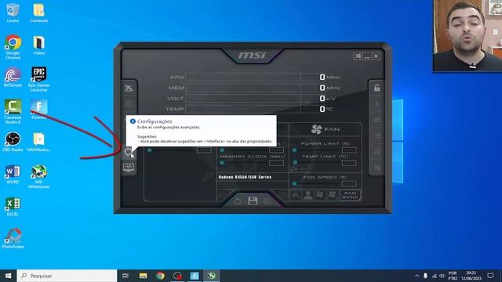Open Afterburner taskbar button
The image size is (502, 282).
click(x=212, y=276)
